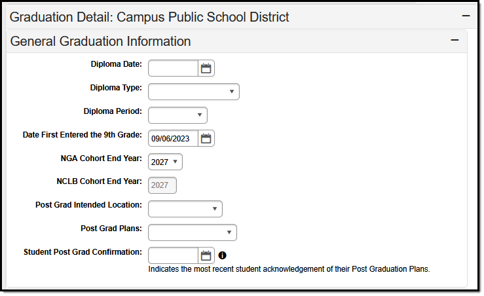484x296 pixels.
Task: Click General Graduation Information heading
Action: tap(101, 41)
